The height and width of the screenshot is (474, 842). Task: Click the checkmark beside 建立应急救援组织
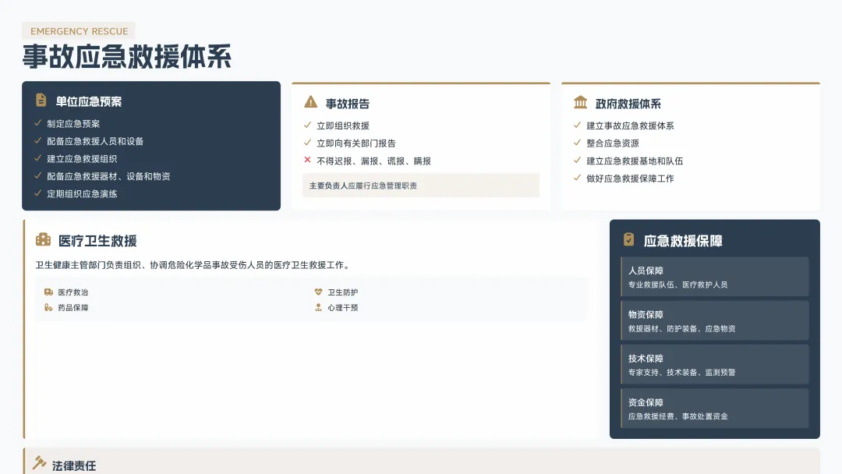[x=37, y=157]
